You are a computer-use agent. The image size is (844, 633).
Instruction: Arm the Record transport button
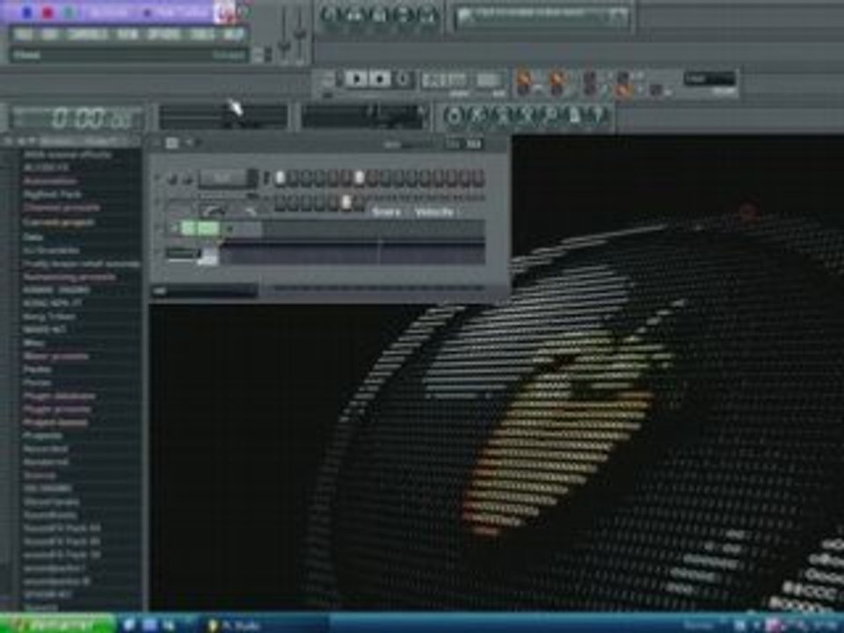(x=403, y=79)
